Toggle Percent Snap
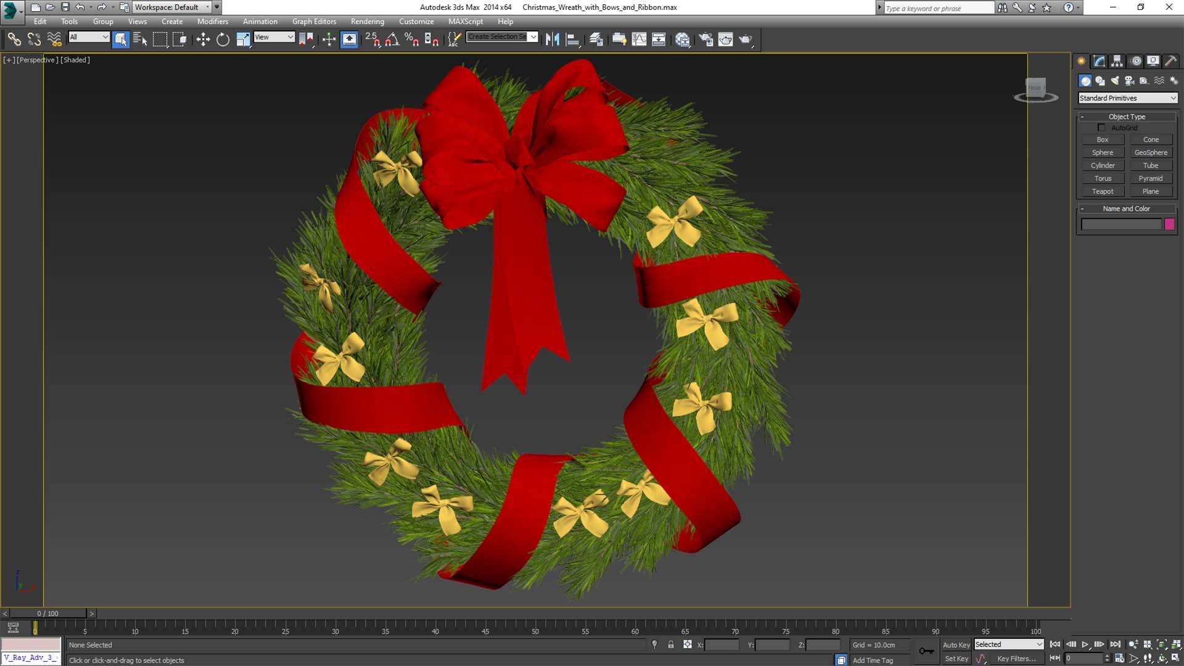 pos(412,39)
